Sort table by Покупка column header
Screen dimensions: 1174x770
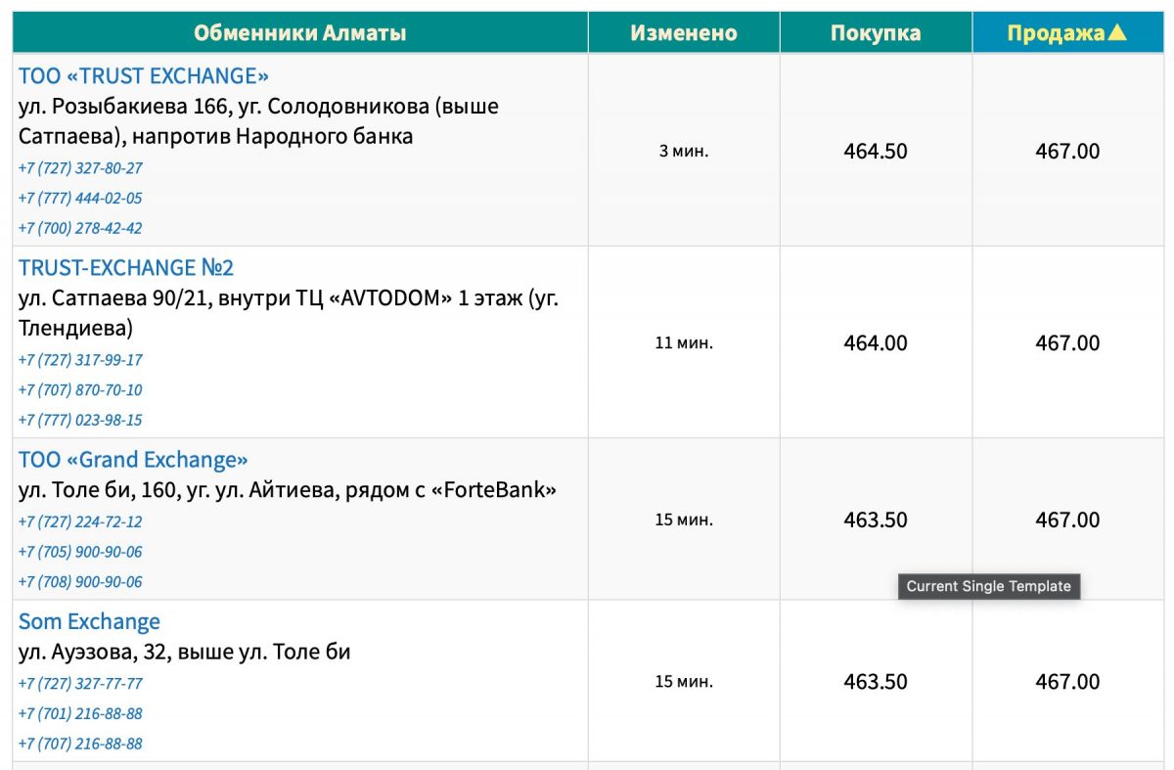pos(876,32)
